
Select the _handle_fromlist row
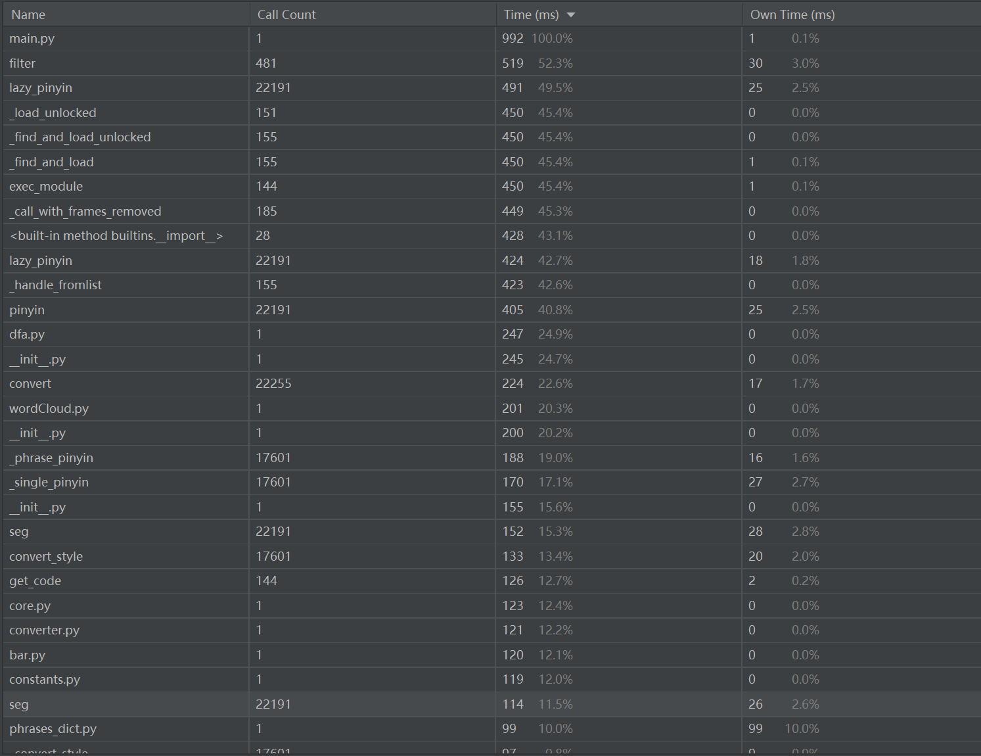[x=491, y=285]
